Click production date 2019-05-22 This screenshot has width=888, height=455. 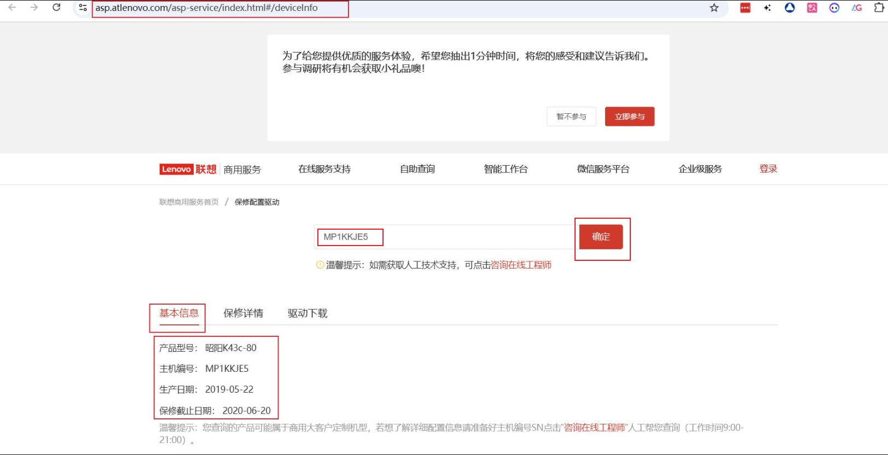coord(229,389)
